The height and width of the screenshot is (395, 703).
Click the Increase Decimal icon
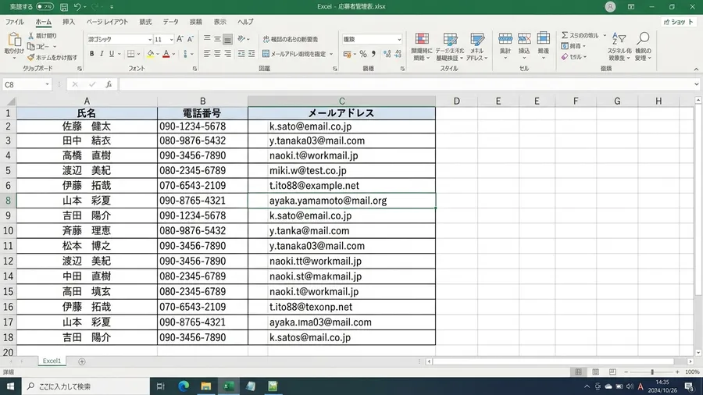(387, 54)
